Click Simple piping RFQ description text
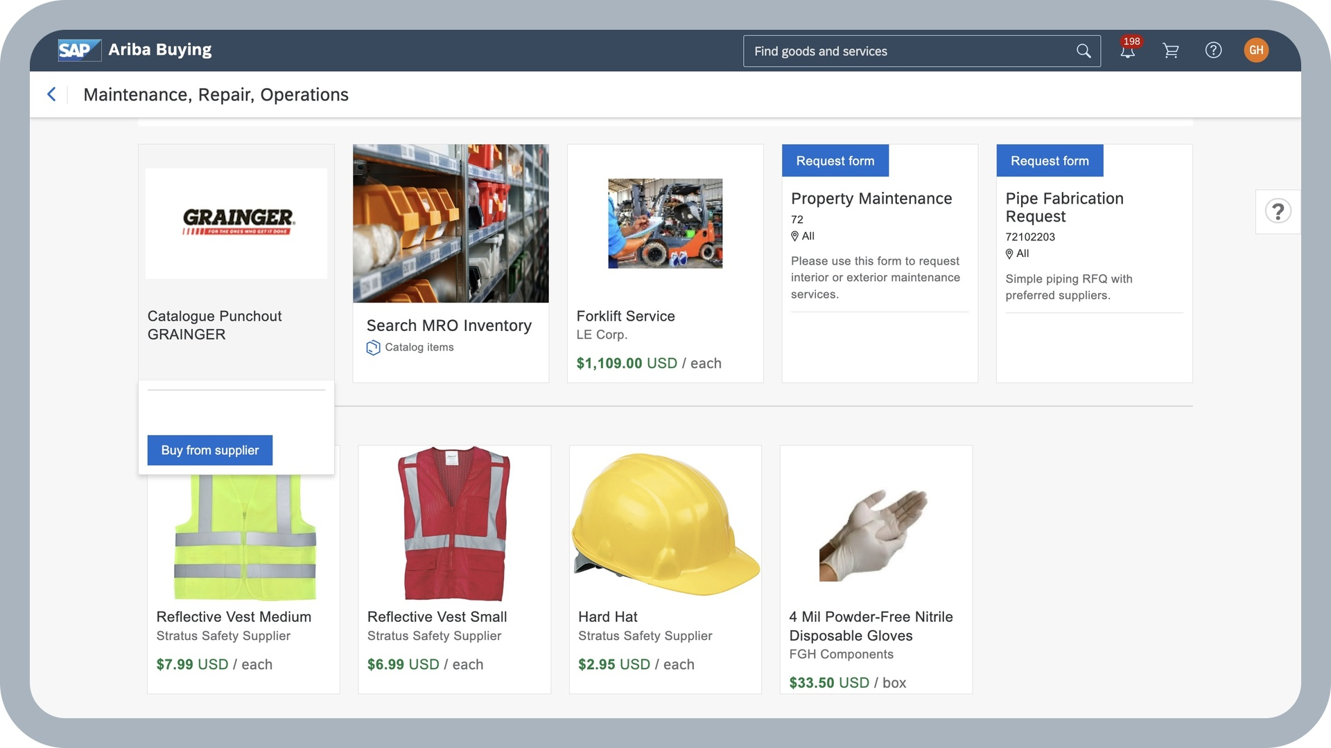 click(x=1069, y=287)
